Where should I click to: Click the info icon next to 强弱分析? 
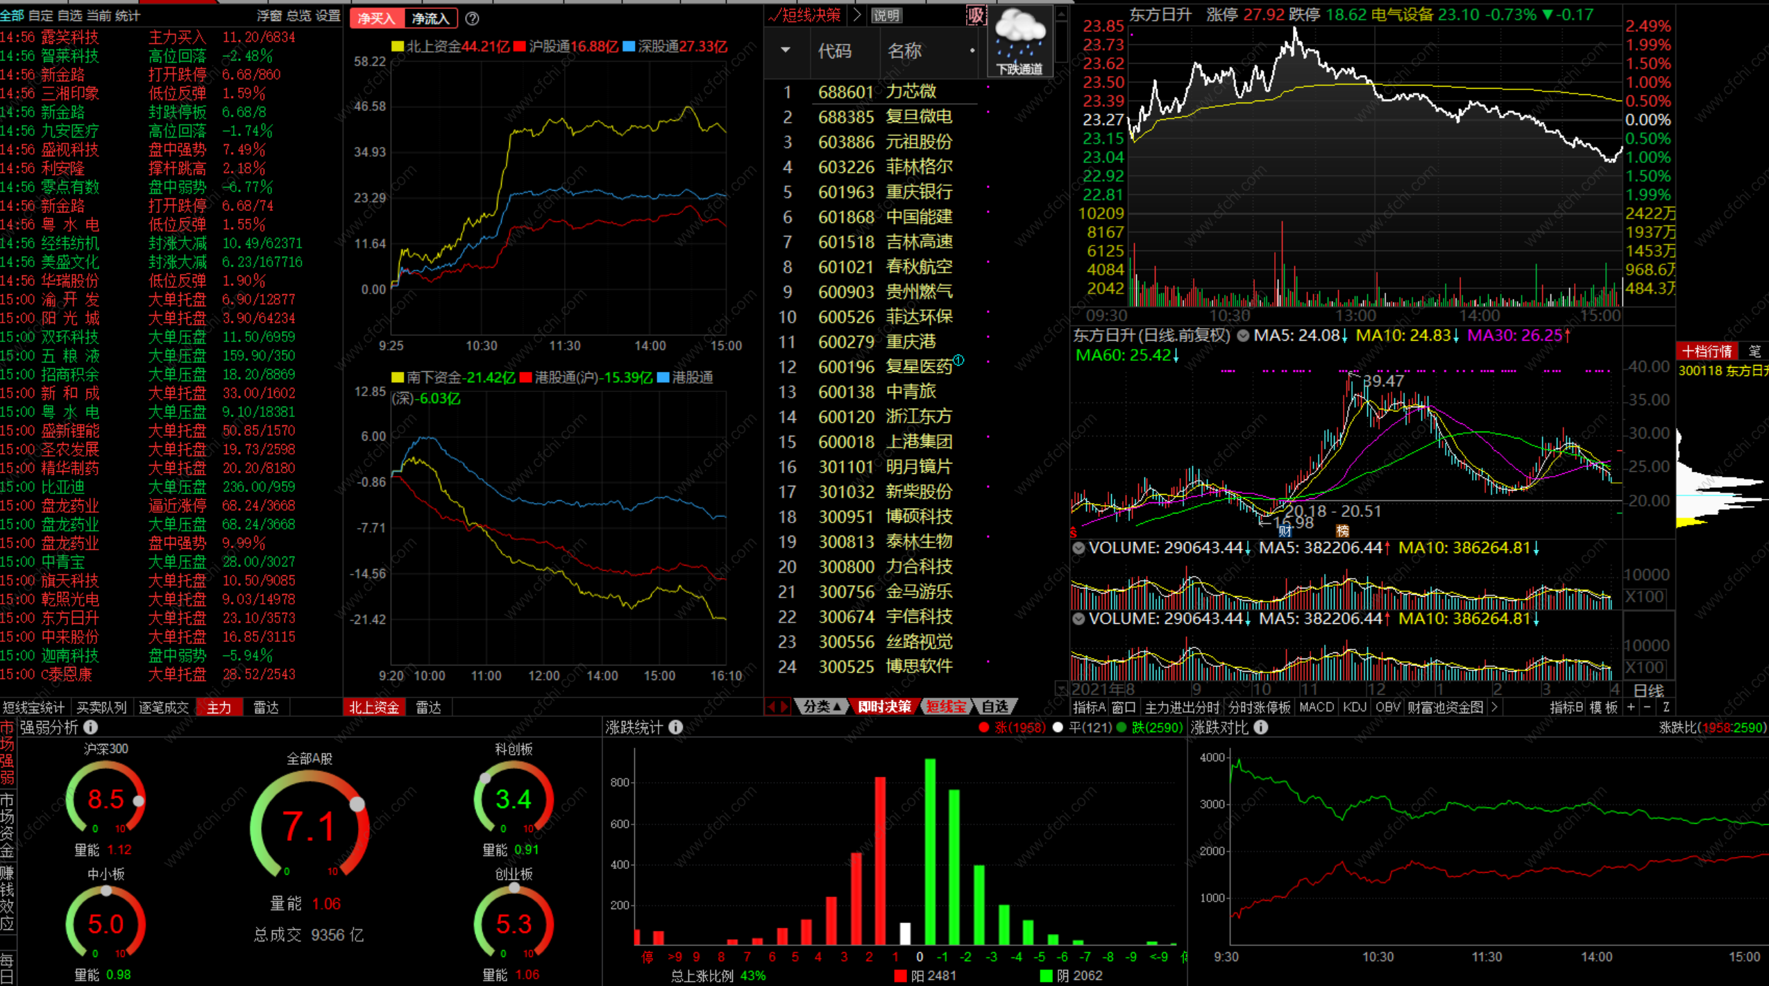(91, 726)
